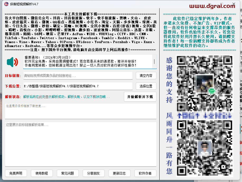This screenshot has width=242, height=182.
Task: Open the 免责声明 disclaimer
Action: click(16, 173)
